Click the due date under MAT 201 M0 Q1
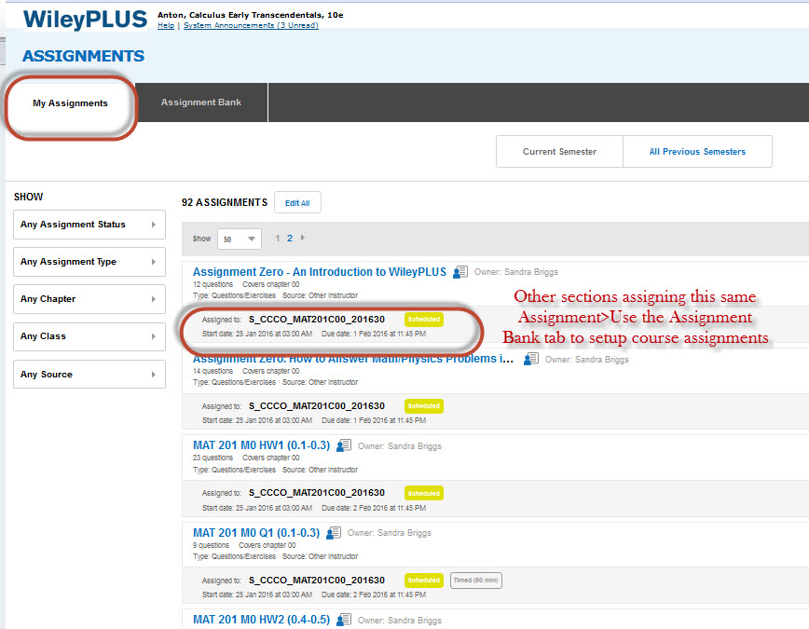 374,595
